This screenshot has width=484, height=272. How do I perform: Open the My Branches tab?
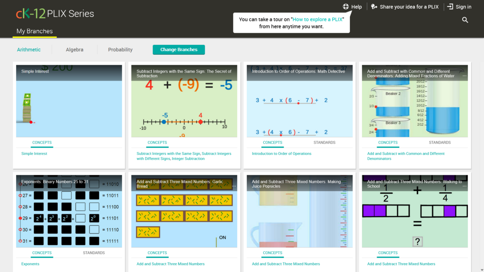34,31
